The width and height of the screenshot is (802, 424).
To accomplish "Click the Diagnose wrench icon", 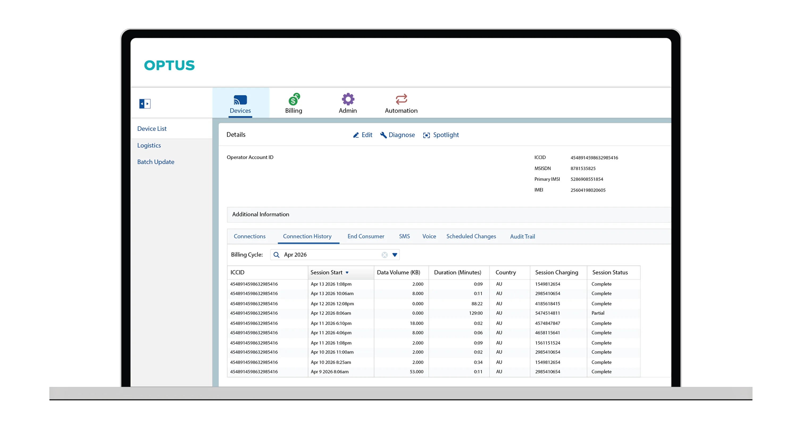I will tap(383, 135).
